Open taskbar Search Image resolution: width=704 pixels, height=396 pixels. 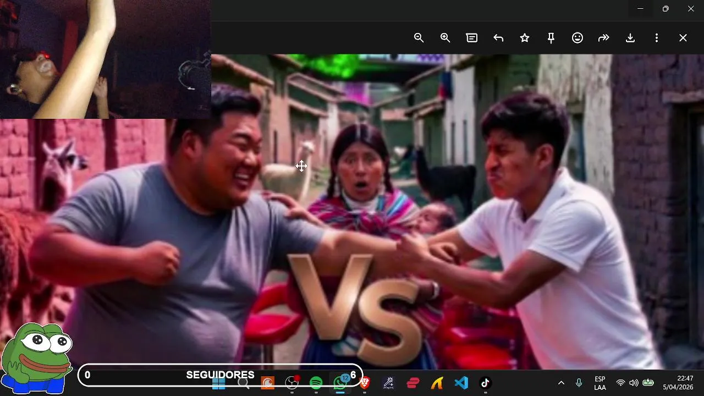coord(243,383)
